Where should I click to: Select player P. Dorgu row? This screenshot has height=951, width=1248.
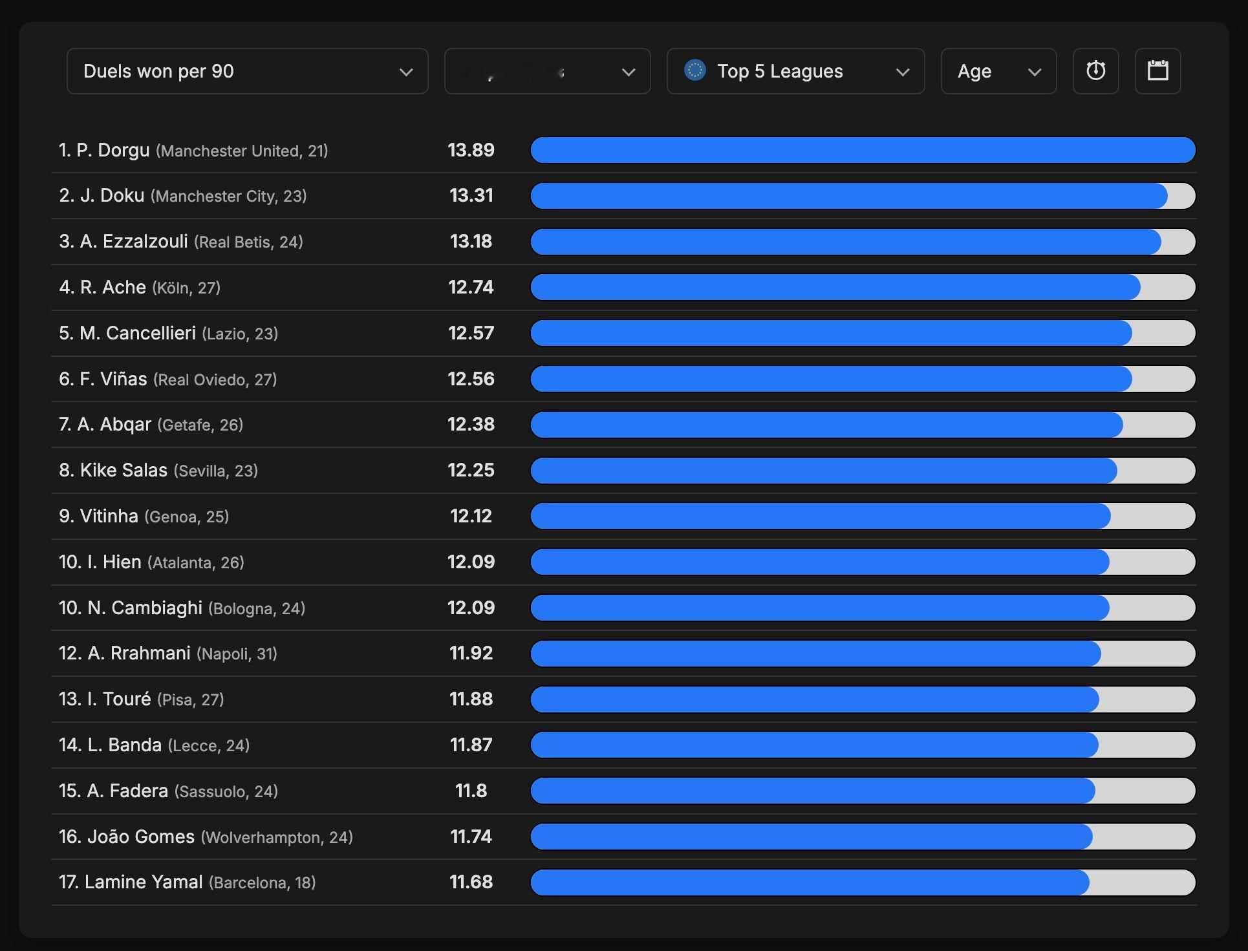(x=193, y=151)
